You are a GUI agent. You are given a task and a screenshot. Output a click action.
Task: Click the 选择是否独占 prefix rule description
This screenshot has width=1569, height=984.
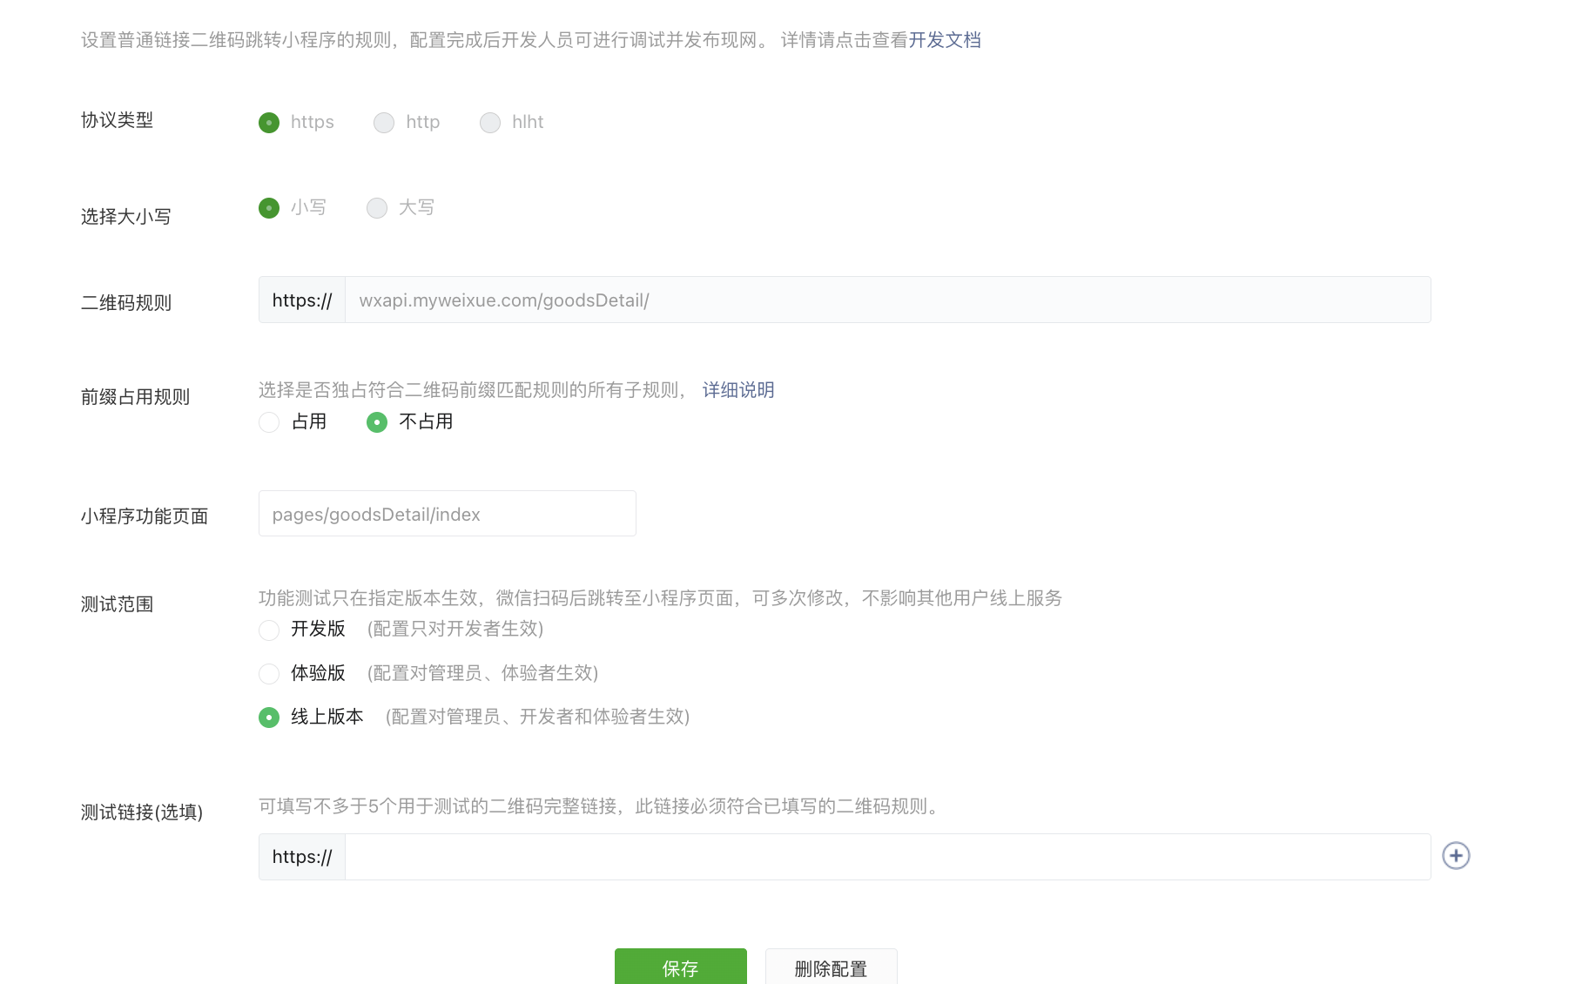click(x=473, y=390)
